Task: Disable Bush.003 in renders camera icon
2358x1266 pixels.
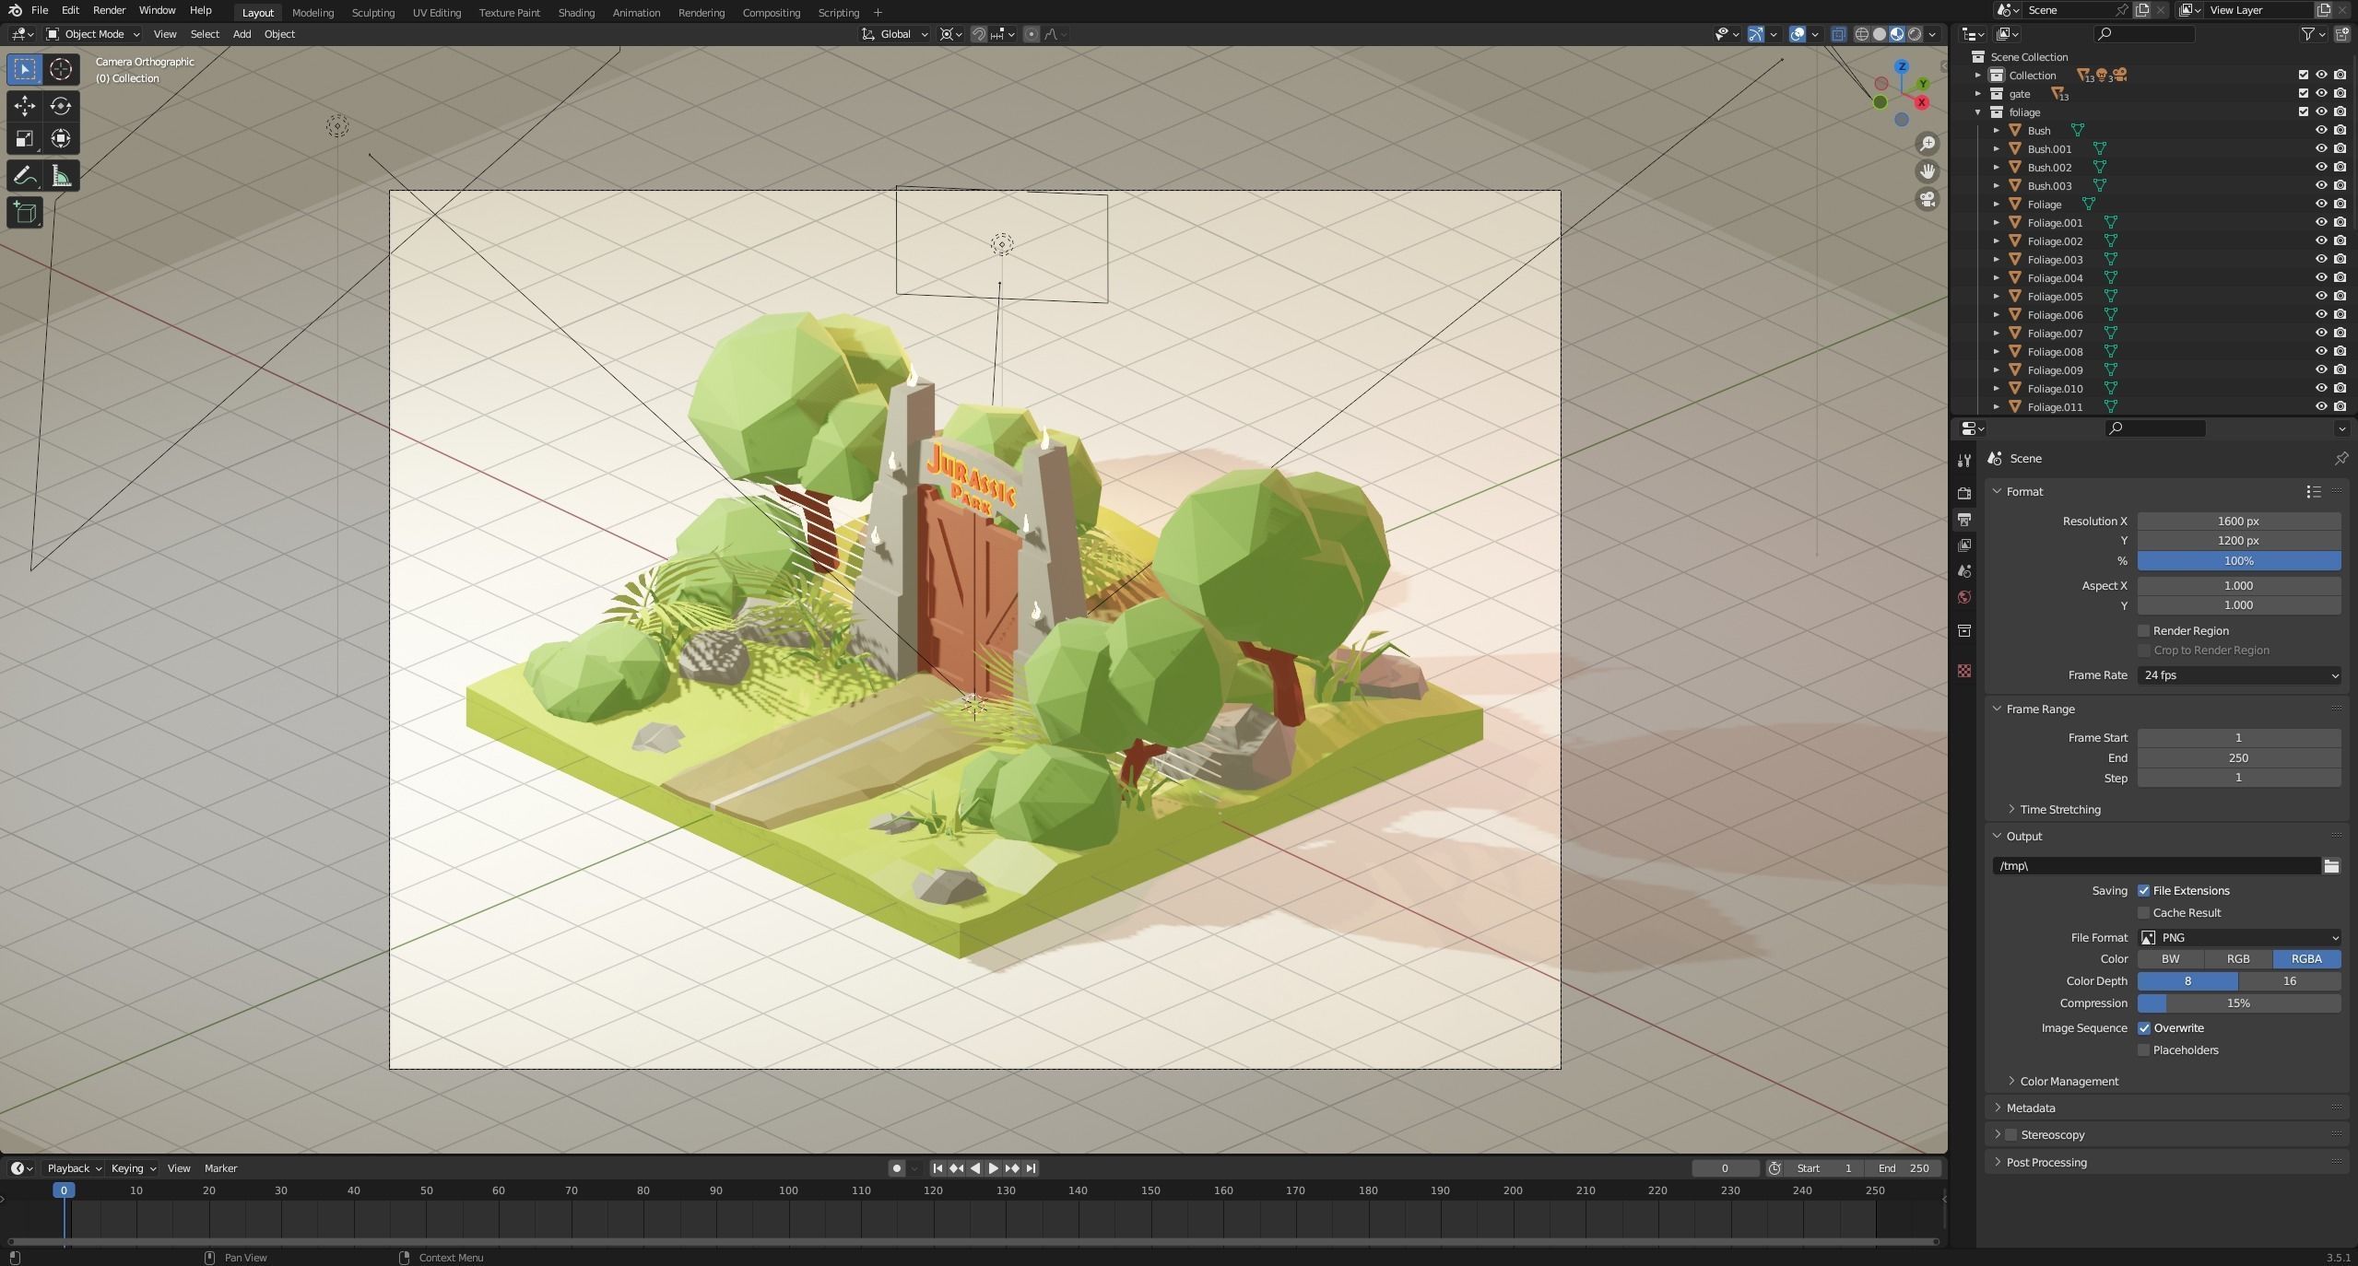Action: [x=2340, y=186]
